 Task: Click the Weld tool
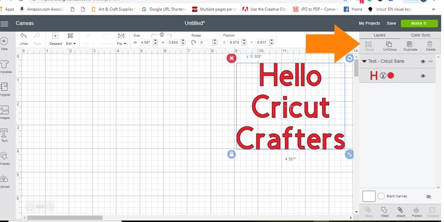click(x=385, y=212)
